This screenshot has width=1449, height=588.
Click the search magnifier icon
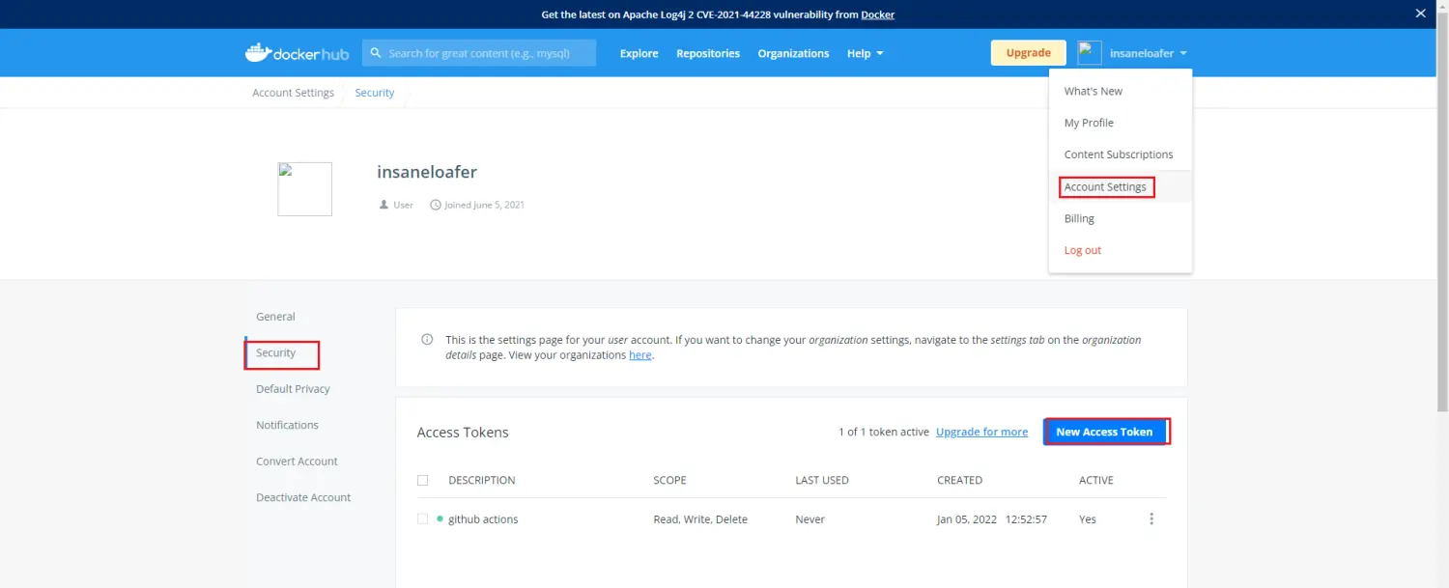376,53
